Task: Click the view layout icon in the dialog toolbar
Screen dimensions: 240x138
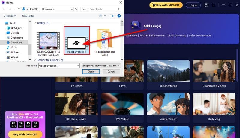Action: pyautogui.click(x=100, y=16)
